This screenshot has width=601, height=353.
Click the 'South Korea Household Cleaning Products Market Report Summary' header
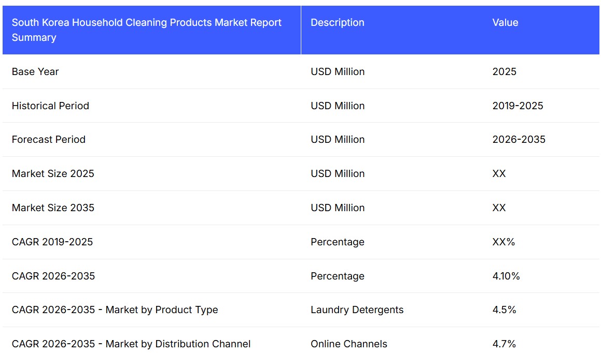point(147,30)
